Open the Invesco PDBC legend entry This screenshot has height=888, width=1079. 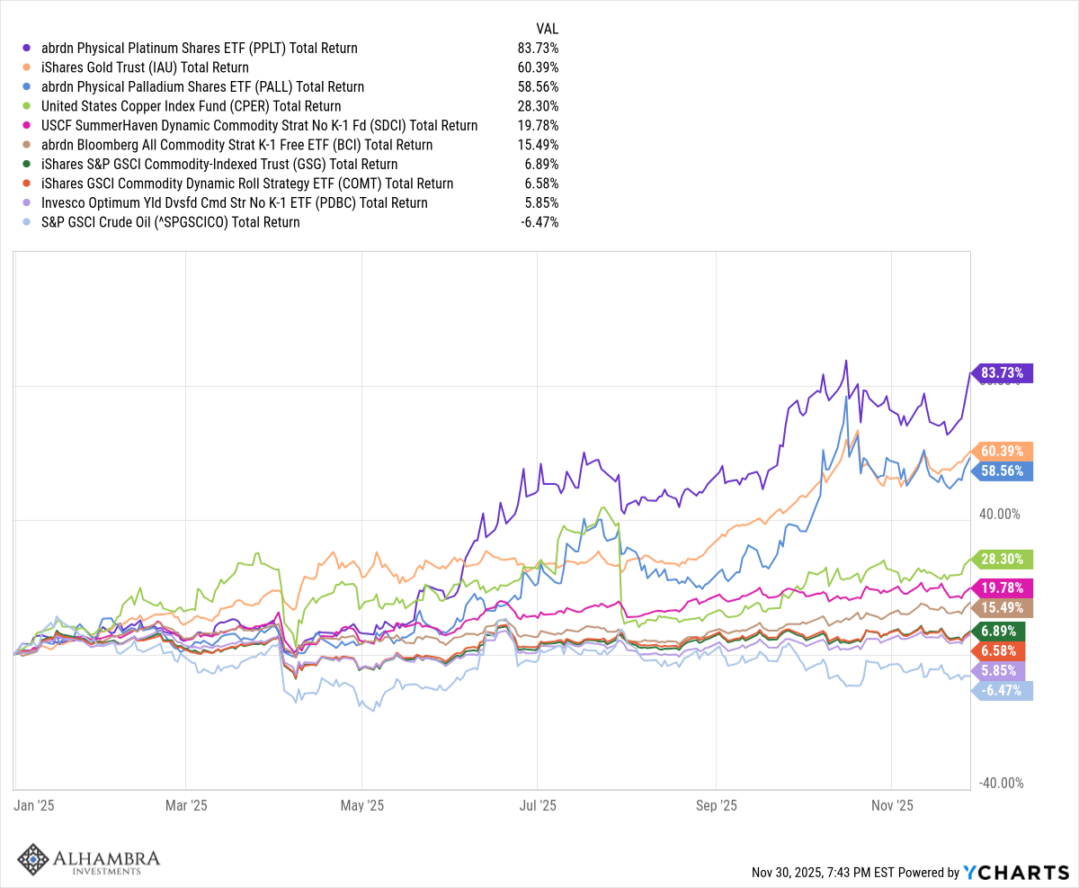[x=232, y=202]
